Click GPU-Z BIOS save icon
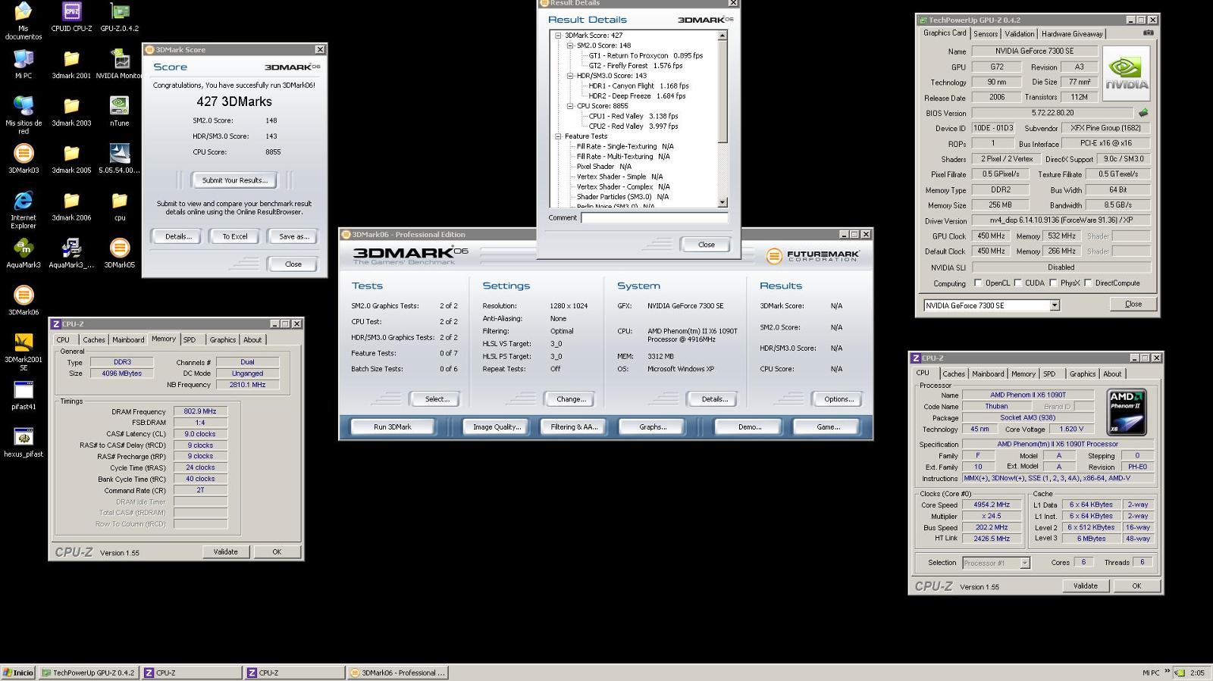The image size is (1213, 681). (1143, 112)
